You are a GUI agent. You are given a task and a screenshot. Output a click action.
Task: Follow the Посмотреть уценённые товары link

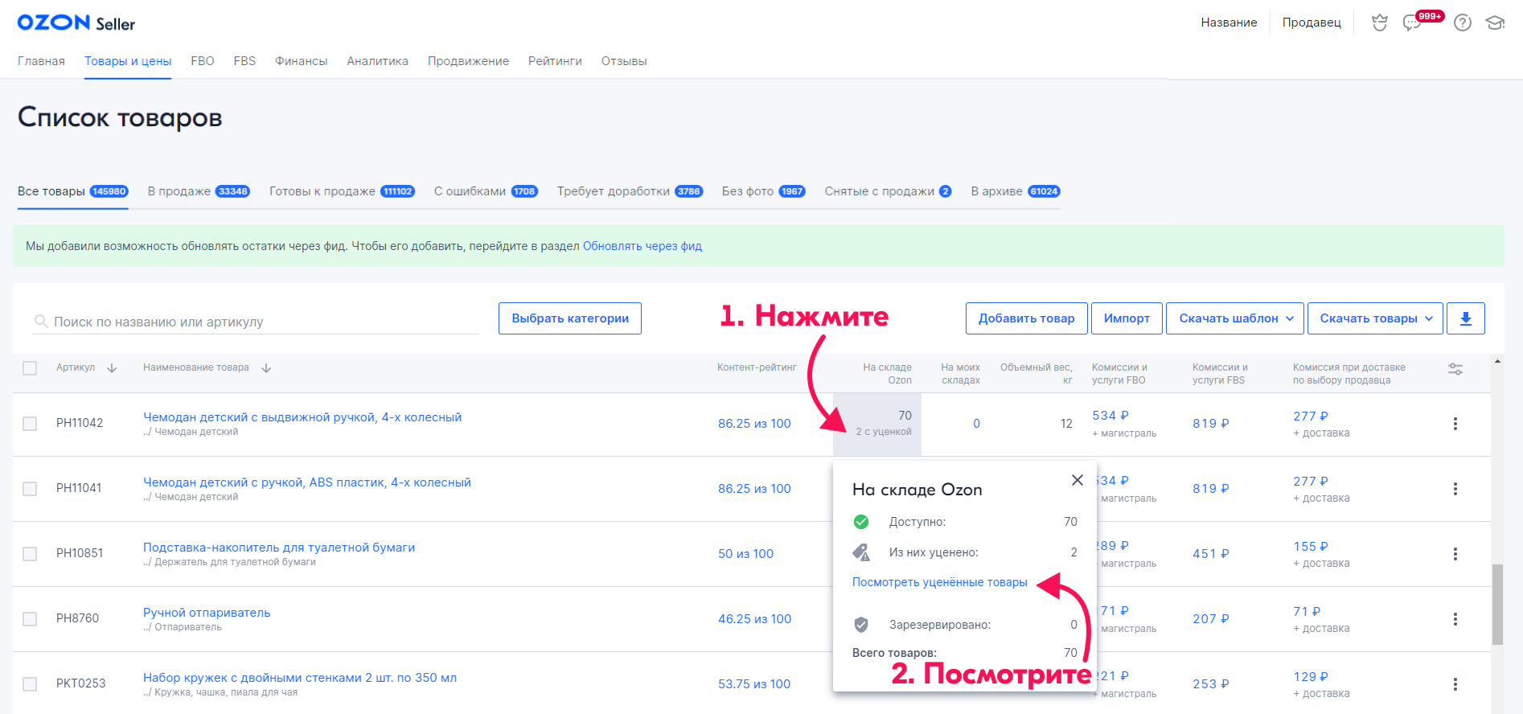939,582
